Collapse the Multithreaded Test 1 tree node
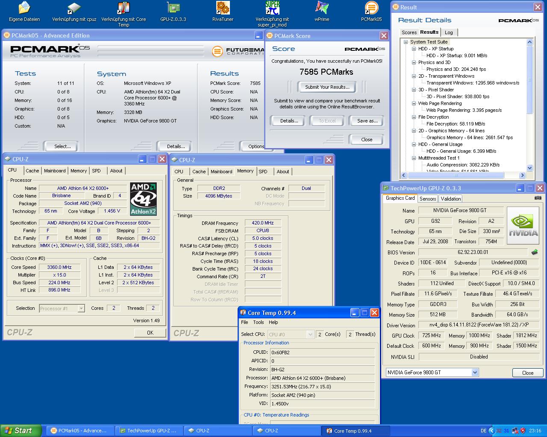 coord(414,158)
